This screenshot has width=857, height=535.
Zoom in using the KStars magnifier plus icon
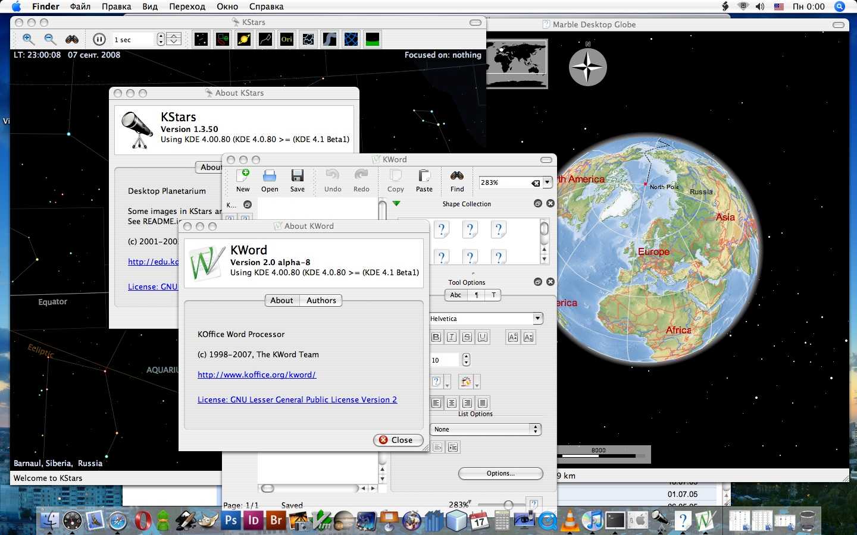point(28,39)
